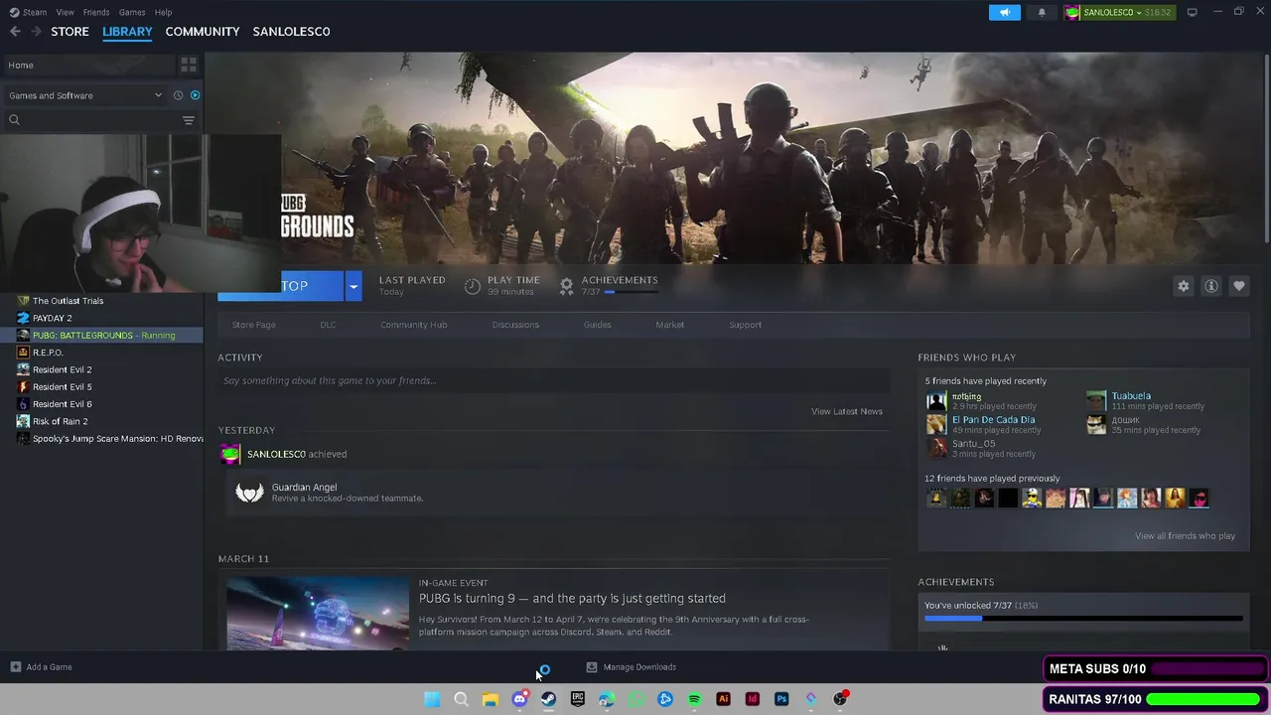The width and height of the screenshot is (1271, 715).
Task: Open Spotify from the taskbar
Action: point(694,699)
